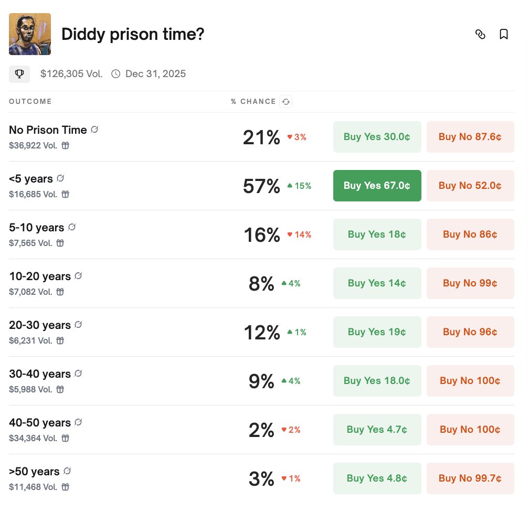Buy No 99.7¢ for >50 years
The width and height of the screenshot is (529, 512).
(470, 478)
